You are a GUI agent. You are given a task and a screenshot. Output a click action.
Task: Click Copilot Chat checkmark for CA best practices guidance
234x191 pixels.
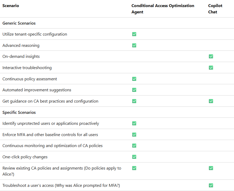click(x=211, y=101)
